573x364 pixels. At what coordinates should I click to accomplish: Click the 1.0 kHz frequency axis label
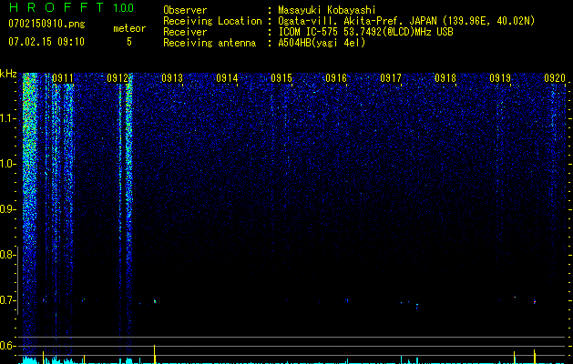(7, 164)
